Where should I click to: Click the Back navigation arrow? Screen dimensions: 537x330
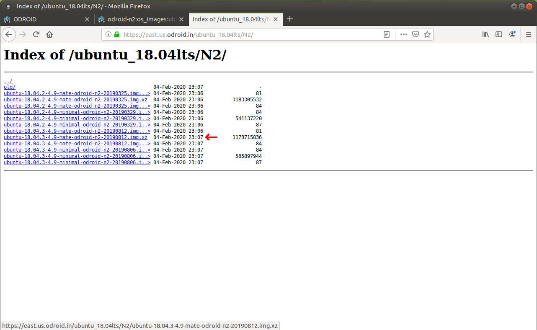pyautogui.click(x=9, y=34)
